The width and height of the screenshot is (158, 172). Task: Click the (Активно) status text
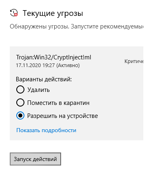click(x=68, y=65)
